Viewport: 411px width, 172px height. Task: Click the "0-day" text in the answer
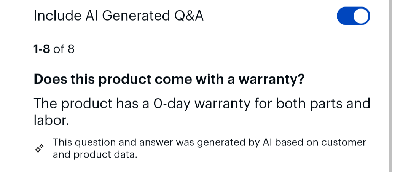pyautogui.click(x=172, y=104)
